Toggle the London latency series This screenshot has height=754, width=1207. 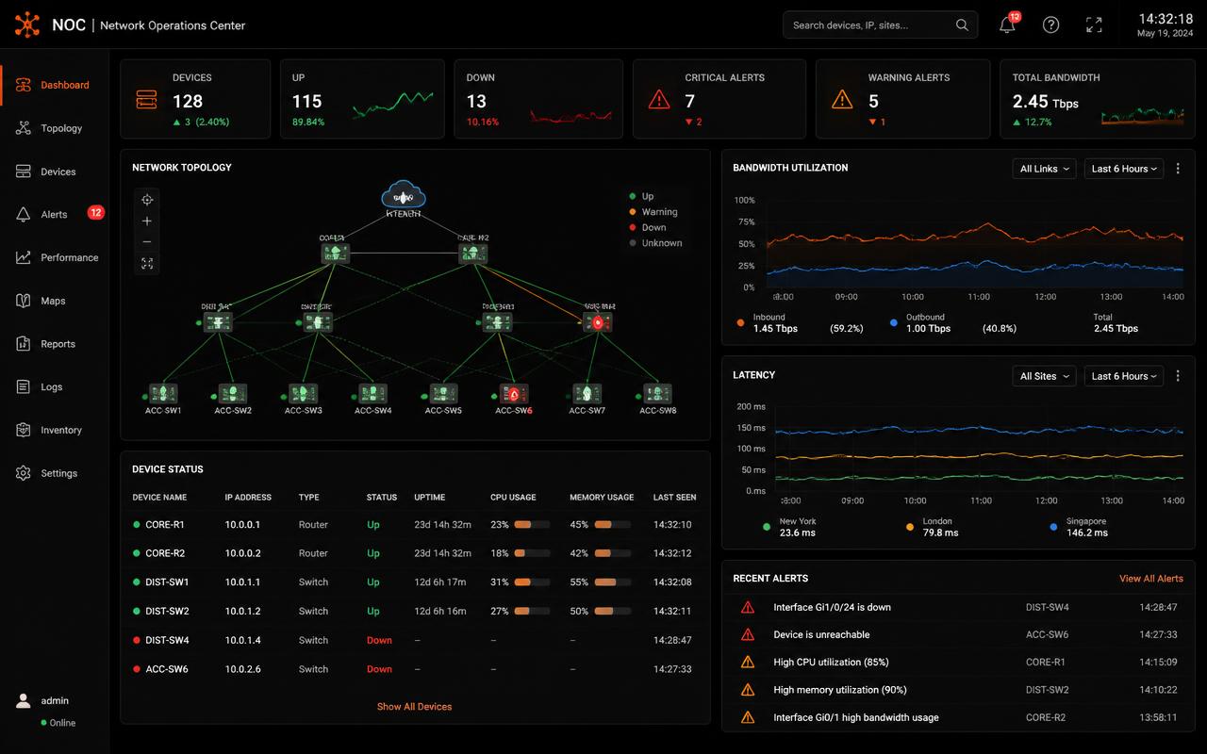pyautogui.click(x=932, y=527)
